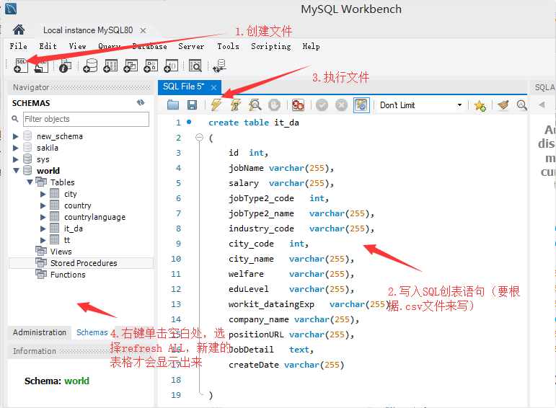Open the File menu
556x408 pixels.
(18, 46)
